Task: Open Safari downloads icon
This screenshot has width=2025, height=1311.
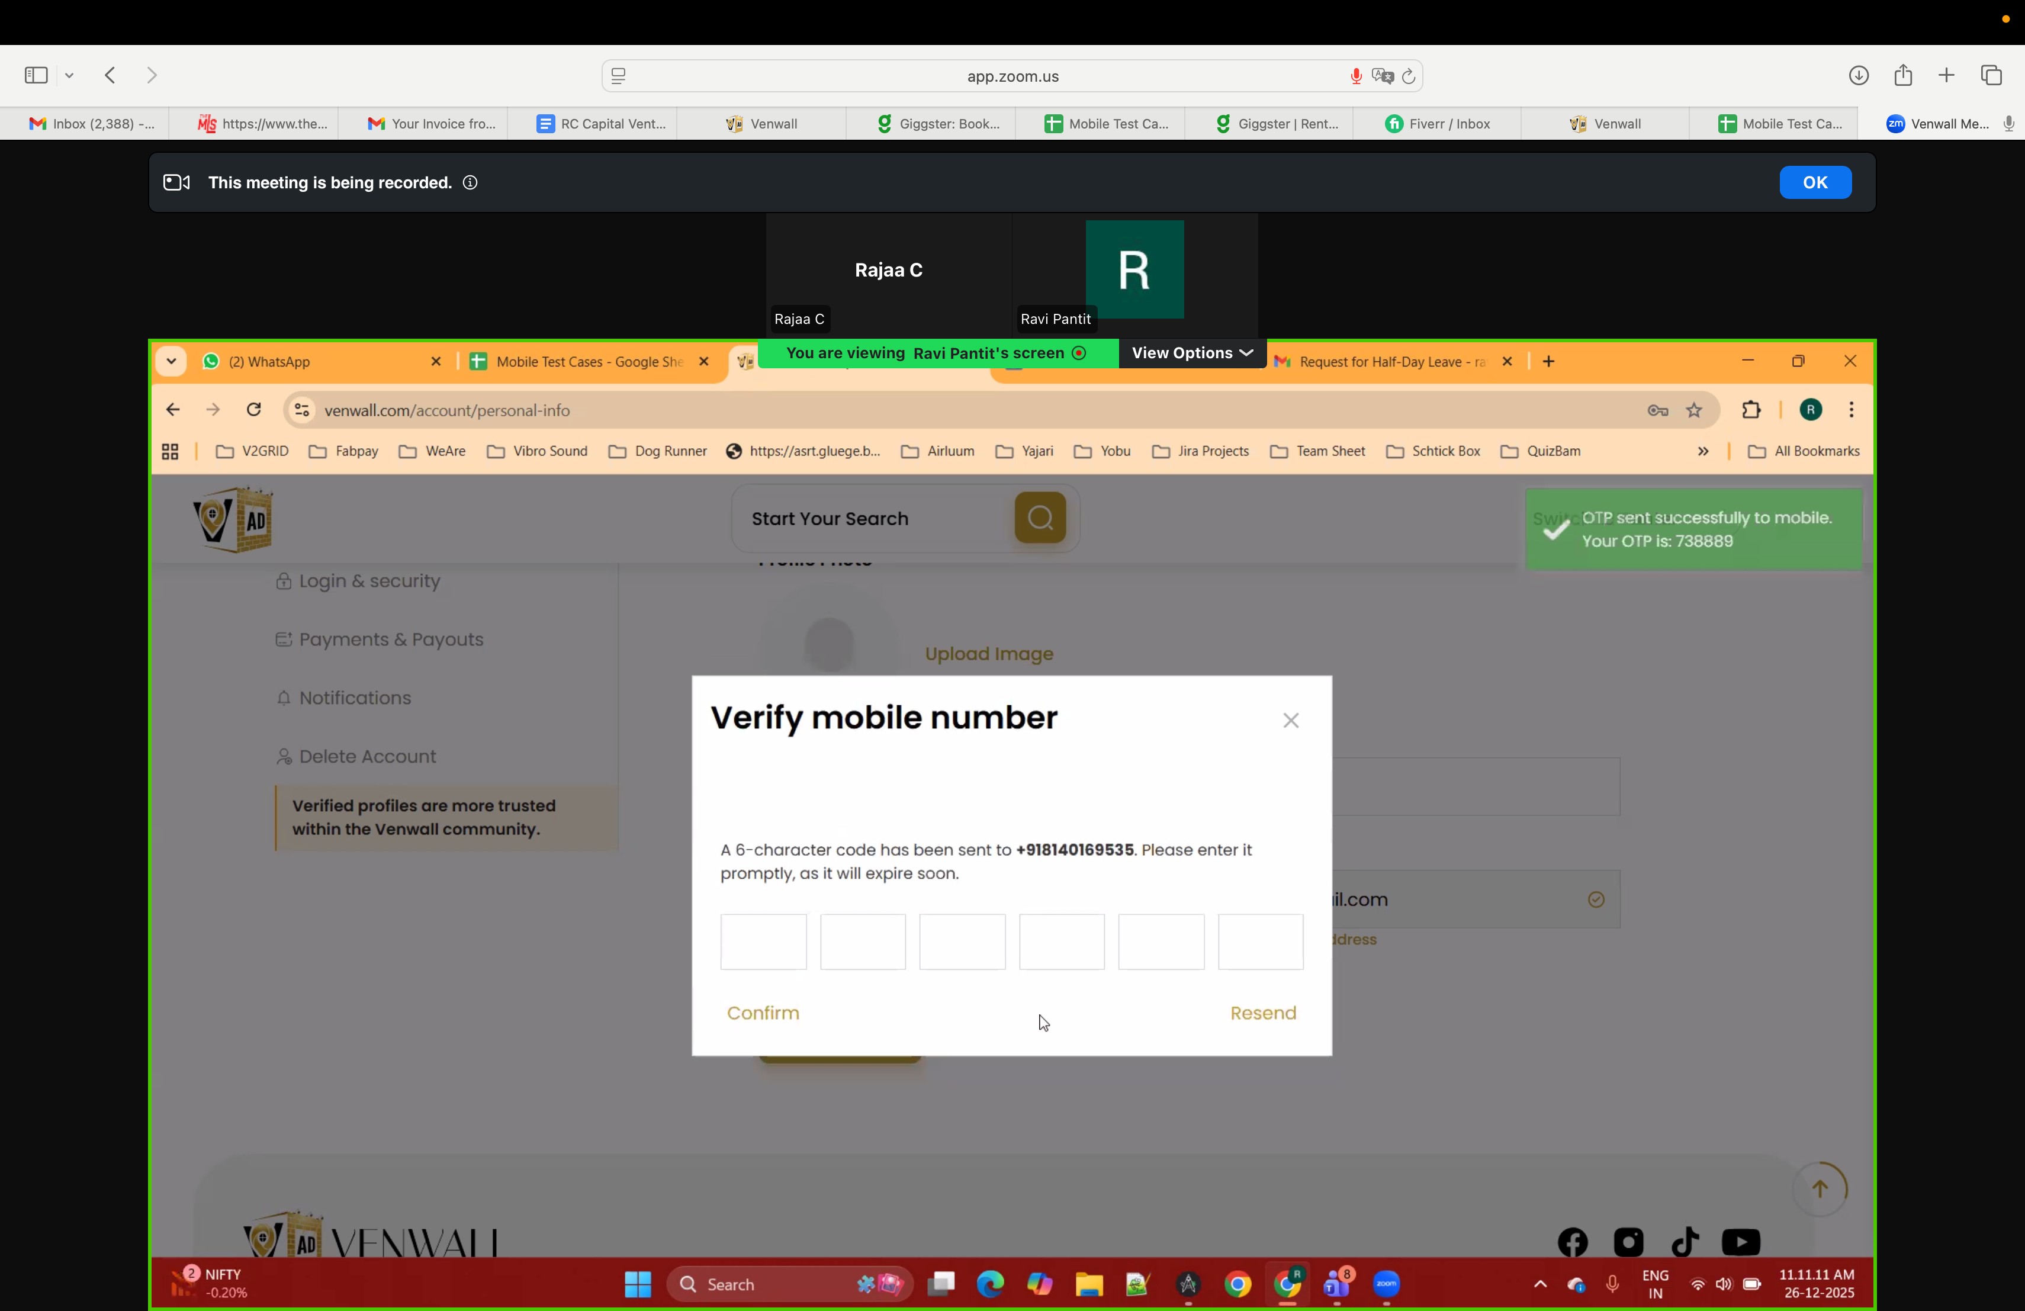Action: pyautogui.click(x=1858, y=76)
